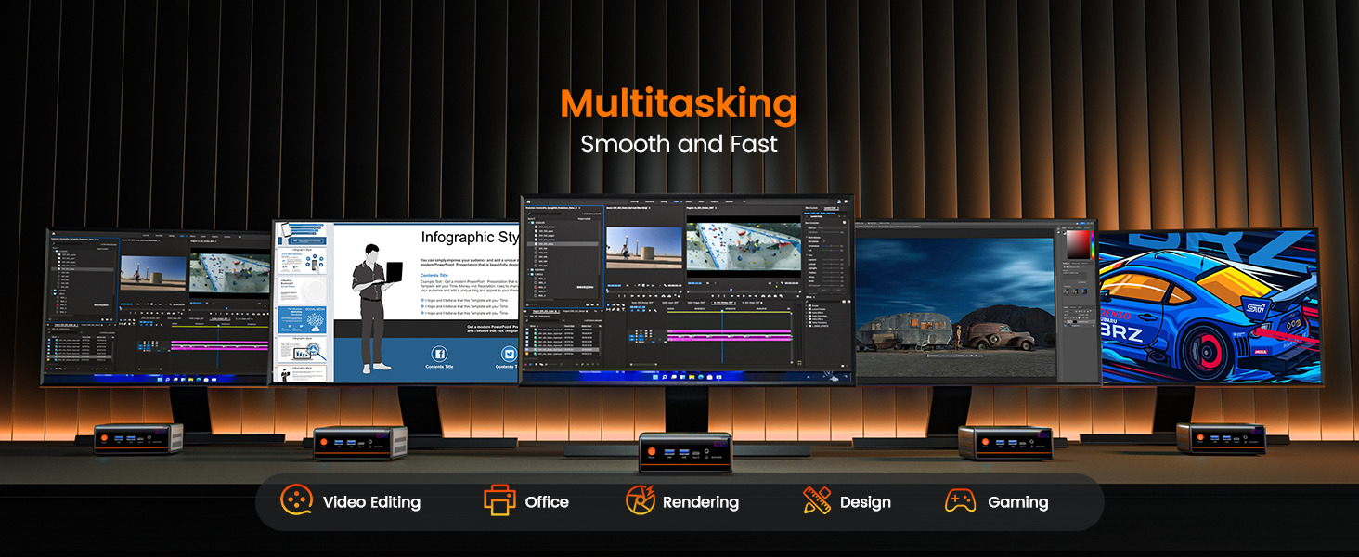Hide the top layer in Photoshop's Layers panel
Viewport: 1359px width, 557px height.
(1064, 320)
